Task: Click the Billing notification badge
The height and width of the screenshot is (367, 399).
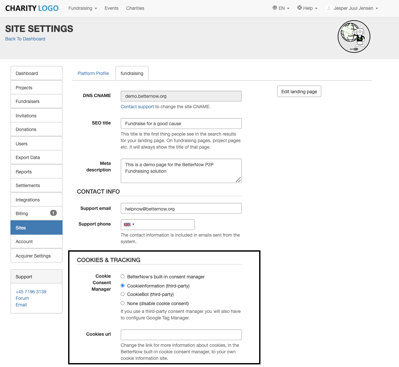Action: [53, 213]
